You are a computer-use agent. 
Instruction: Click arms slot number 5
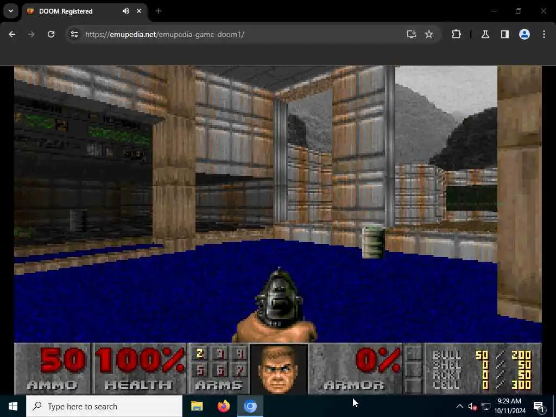tap(200, 371)
